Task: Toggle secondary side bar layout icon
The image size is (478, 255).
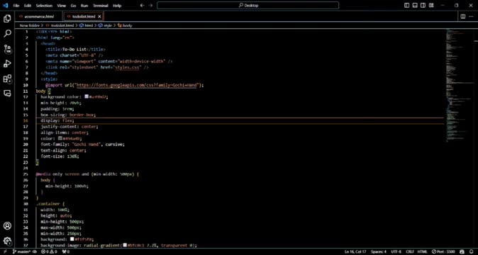Action: tap(423, 6)
